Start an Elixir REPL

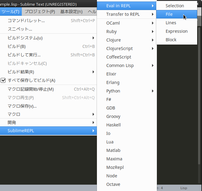point(127,74)
